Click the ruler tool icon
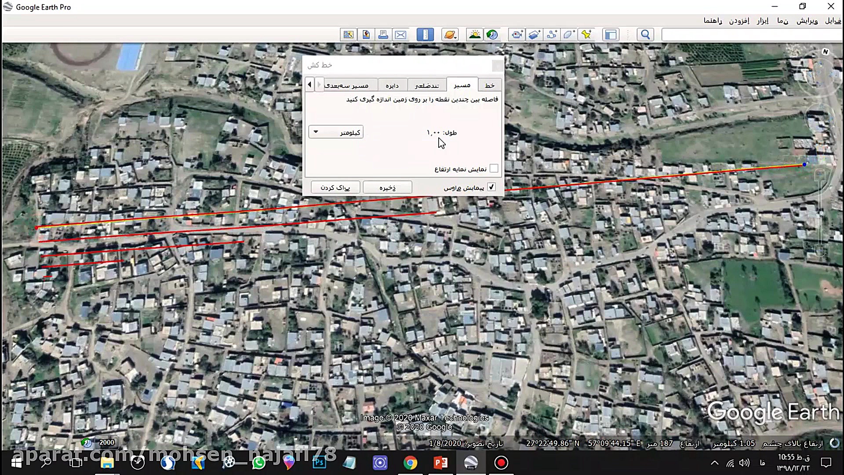The image size is (844, 475). click(x=425, y=35)
